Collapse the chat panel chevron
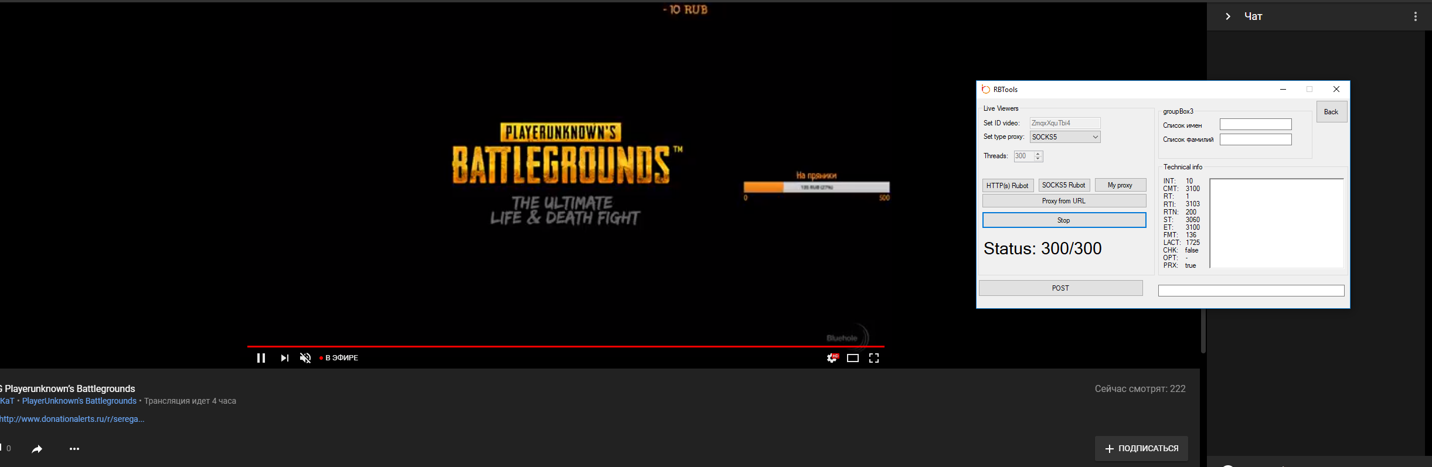The height and width of the screenshot is (467, 1432). tap(1228, 16)
